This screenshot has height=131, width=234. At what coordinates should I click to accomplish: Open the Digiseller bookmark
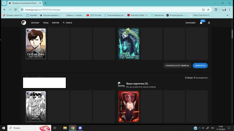(x=32, y=15)
